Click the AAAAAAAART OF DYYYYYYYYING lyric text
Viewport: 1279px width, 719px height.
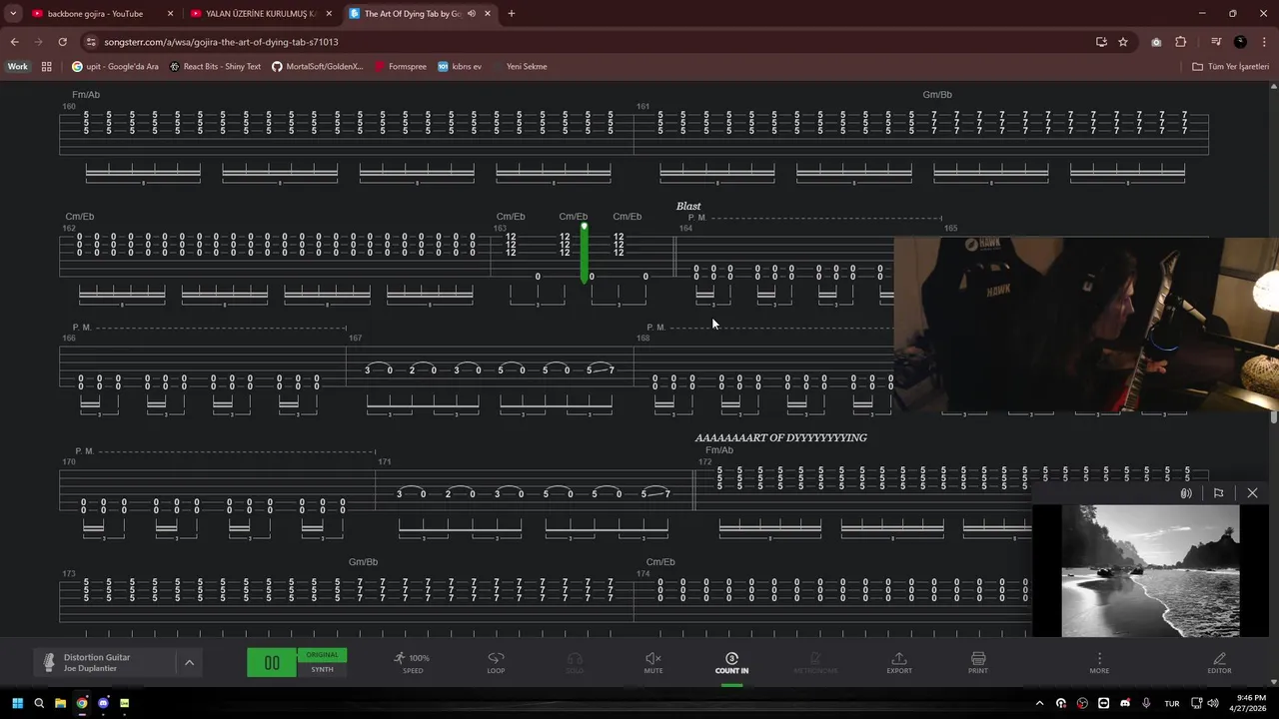780,438
